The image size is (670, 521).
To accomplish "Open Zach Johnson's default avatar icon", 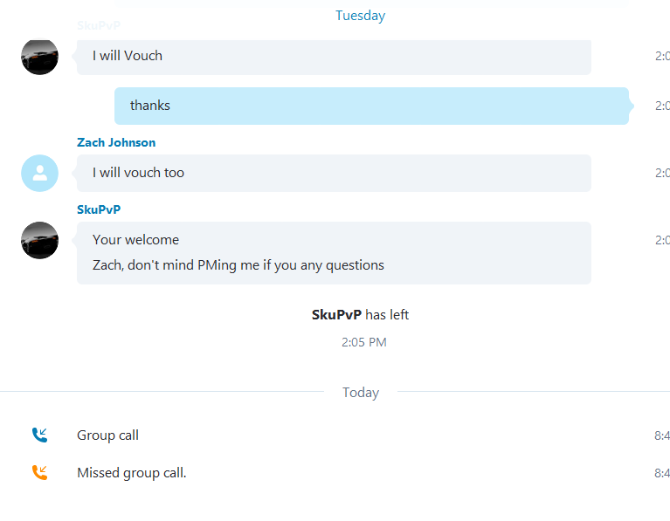I will pyautogui.click(x=39, y=173).
